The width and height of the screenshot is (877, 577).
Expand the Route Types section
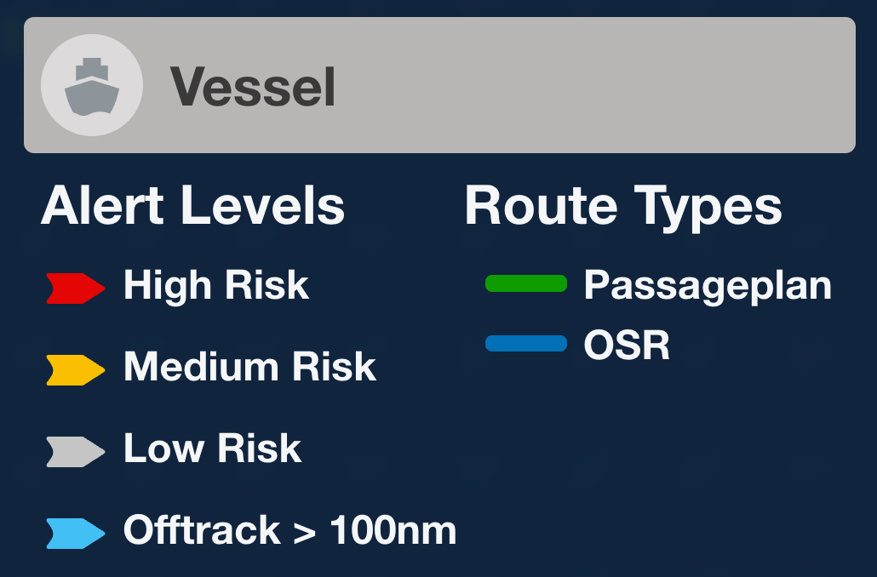point(622,204)
